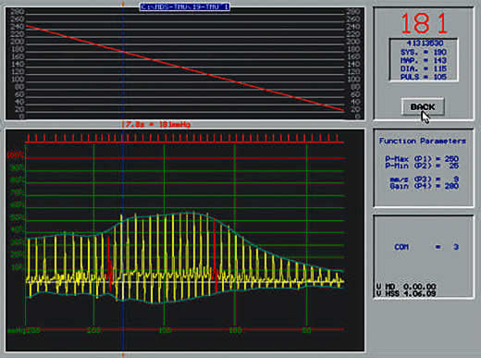Select the Gain (P4) = 200 parameter

(x=425, y=186)
